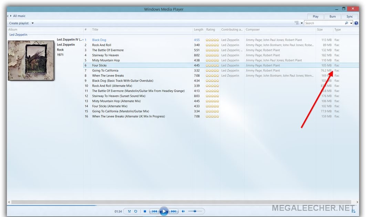Click the View options icon
The height and width of the screenshot is (217, 366).
[296, 23]
